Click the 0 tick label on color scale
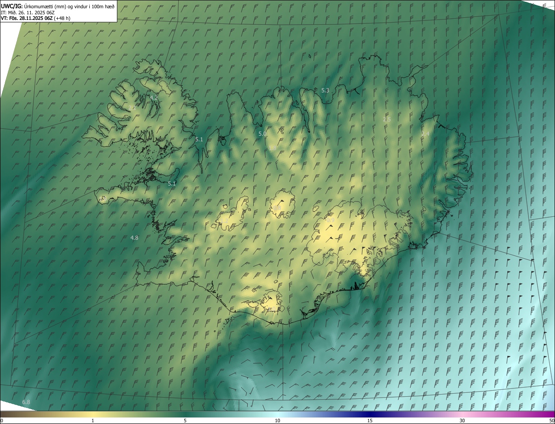This screenshot has width=555, height=424. [x=2, y=421]
